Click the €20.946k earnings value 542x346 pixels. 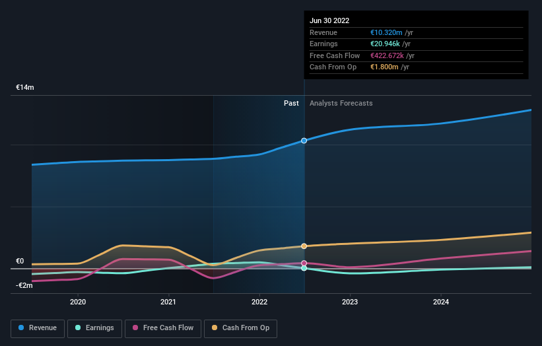385,44
